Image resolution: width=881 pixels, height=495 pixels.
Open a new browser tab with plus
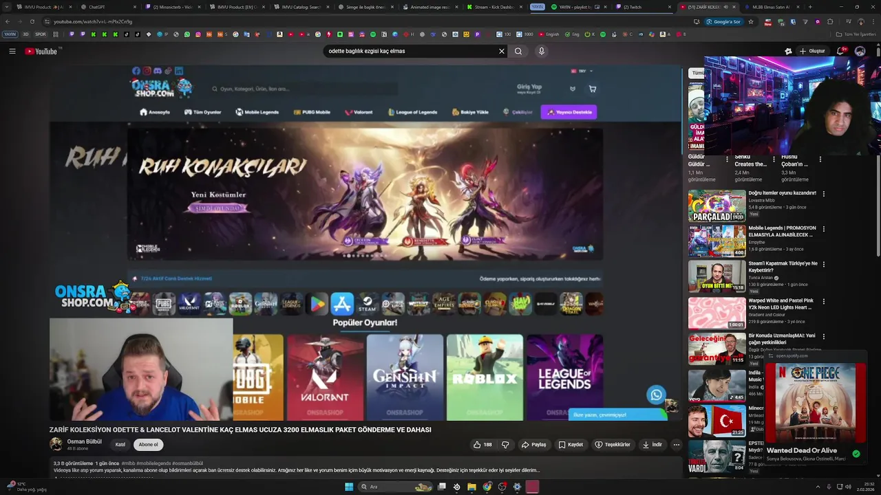809,7
